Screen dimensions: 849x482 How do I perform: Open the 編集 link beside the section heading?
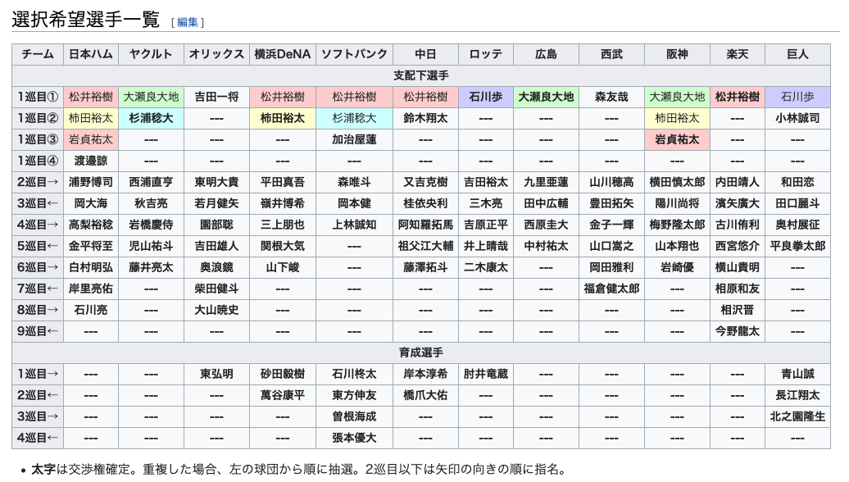click(188, 22)
